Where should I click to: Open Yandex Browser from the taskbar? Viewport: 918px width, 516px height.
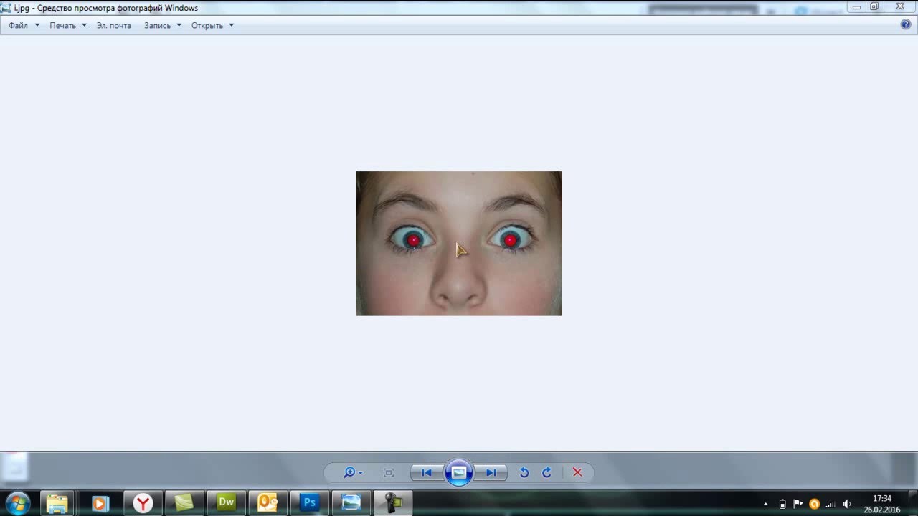(143, 503)
